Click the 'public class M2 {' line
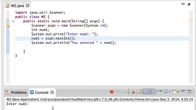This screenshot has height=110, width=196. (x=32, y=17)
